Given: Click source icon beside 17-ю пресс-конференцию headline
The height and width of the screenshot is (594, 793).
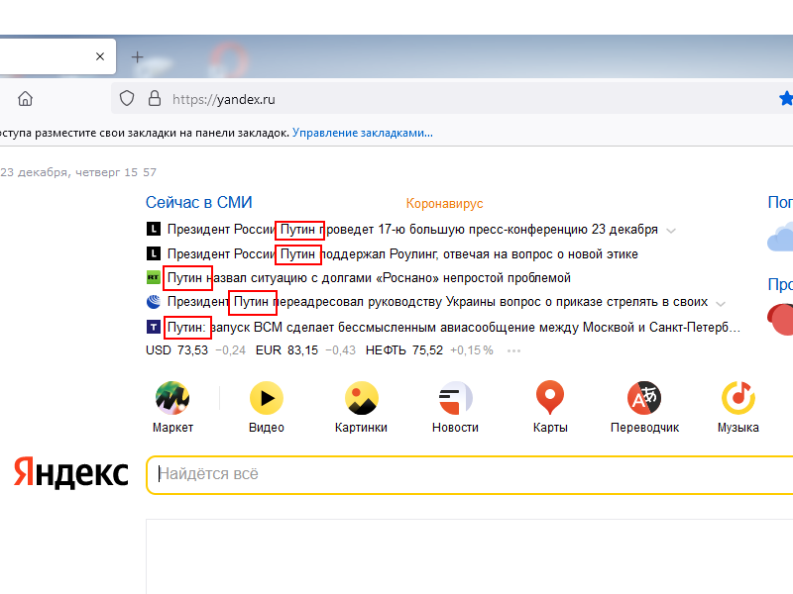Looking at the screenshot, I should (154, 229).
